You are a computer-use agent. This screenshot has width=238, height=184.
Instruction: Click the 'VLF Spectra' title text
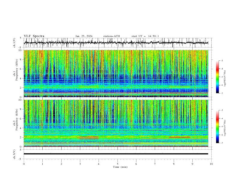coord(34,36)
